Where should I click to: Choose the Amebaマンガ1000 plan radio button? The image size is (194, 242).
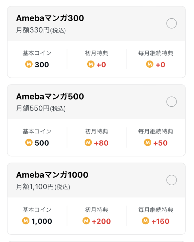click(x=172, y=180)
